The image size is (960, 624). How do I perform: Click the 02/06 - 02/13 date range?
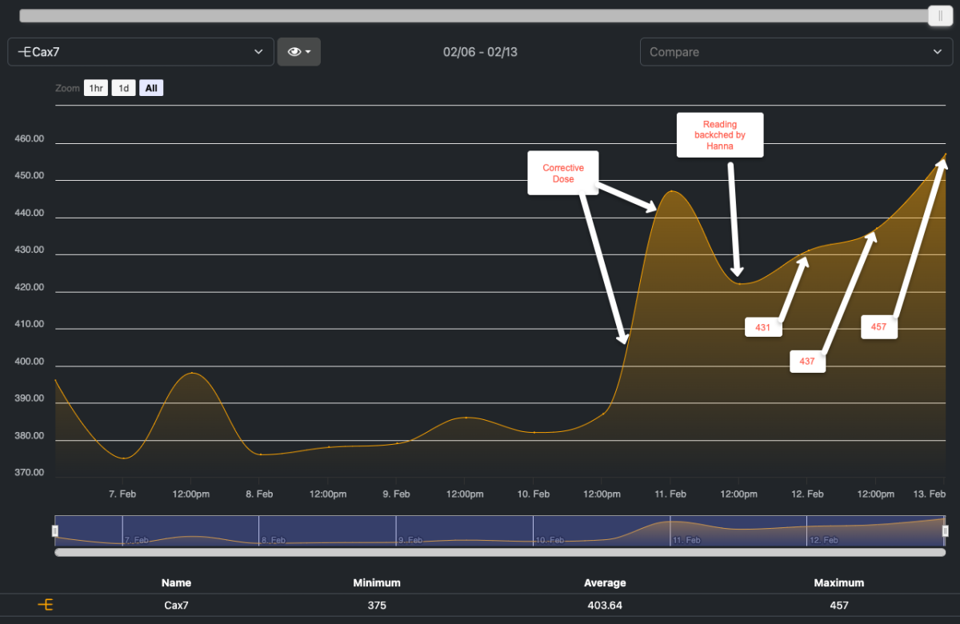480,52
